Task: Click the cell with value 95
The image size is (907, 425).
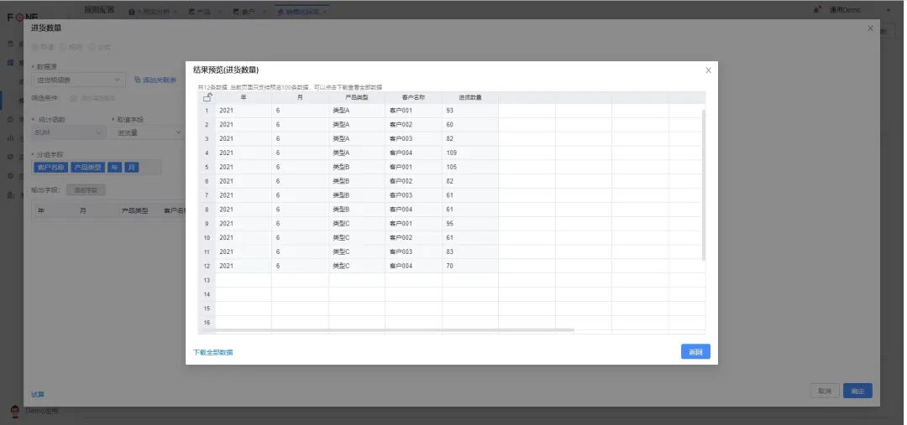Action: point(470,224)
